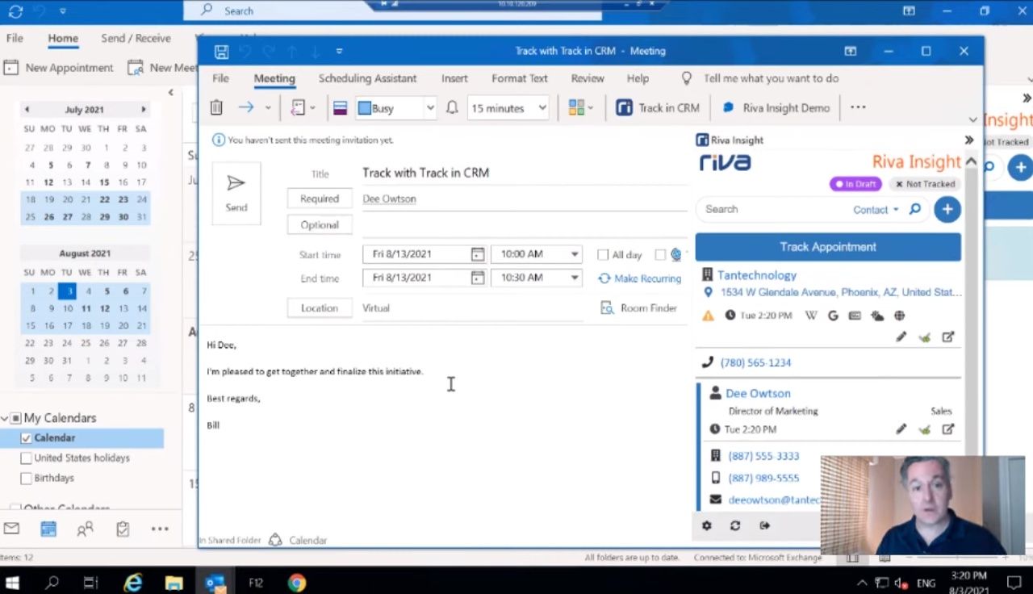Enable United States holidays calendar
Screen dimensions: 1033x594
(27, 458)
